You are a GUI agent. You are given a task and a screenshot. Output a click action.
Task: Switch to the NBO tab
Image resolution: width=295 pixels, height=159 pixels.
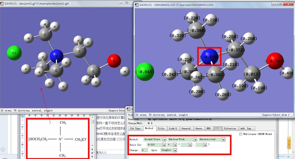[209, 129]
